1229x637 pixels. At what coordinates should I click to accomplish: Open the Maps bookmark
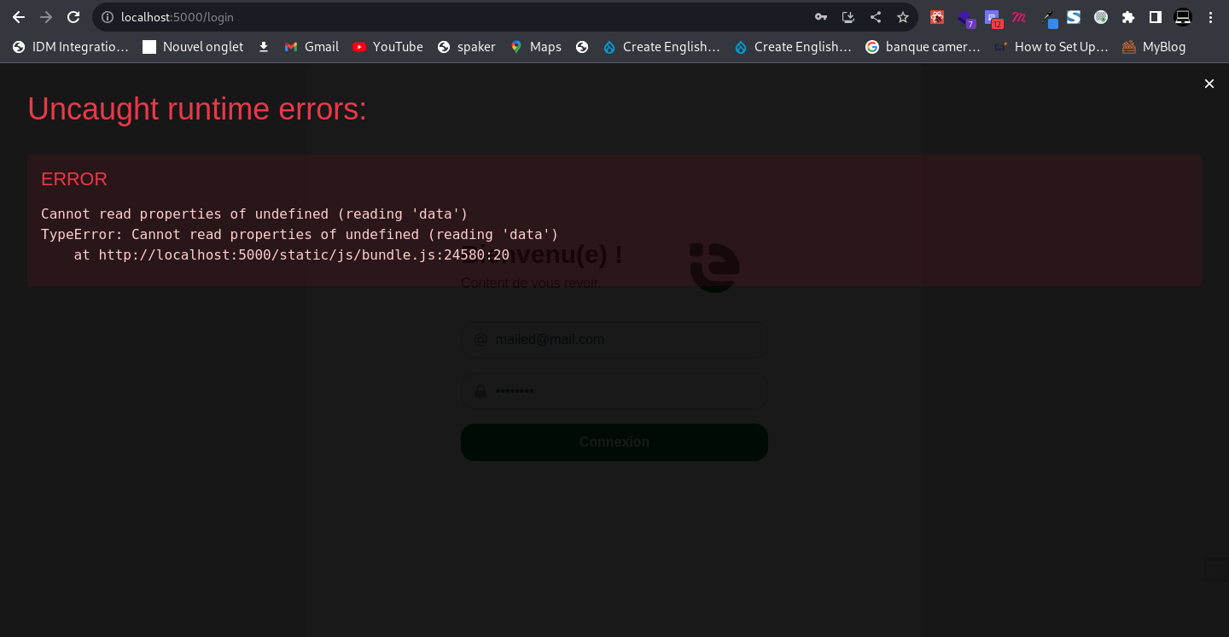tap(536, 47)
